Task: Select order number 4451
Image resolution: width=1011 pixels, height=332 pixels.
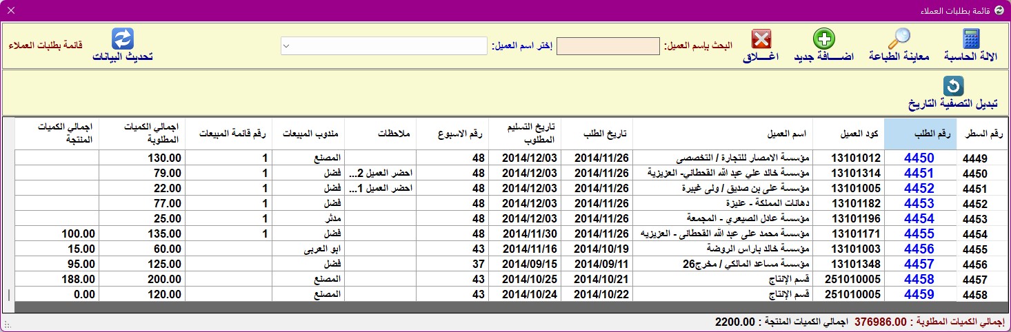Action: [921, 173]
